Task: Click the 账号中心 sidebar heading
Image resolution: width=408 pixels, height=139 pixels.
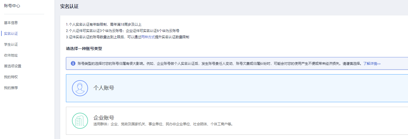Action: coord(12,6)
